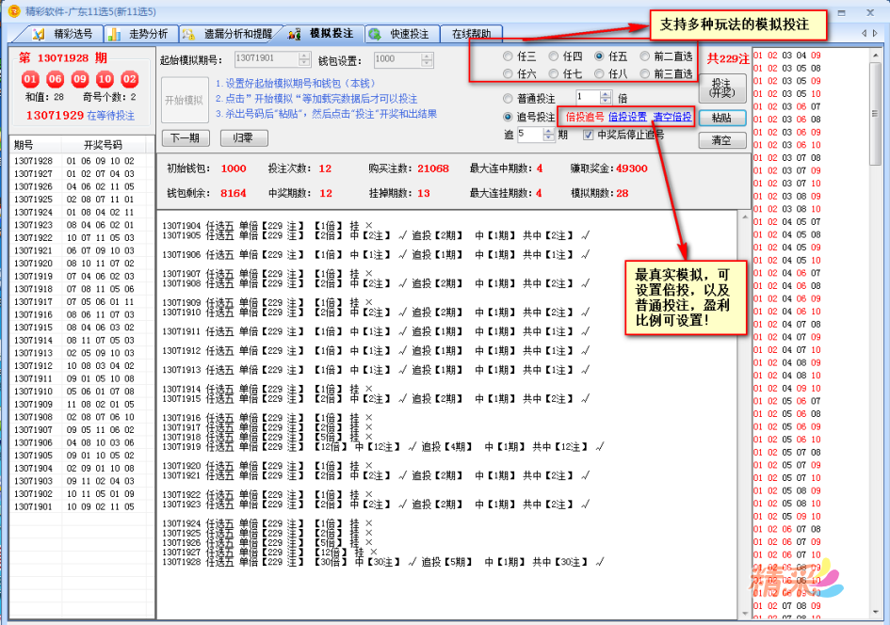Raise the 钱包设置 value using its stepper

[427, 56]
